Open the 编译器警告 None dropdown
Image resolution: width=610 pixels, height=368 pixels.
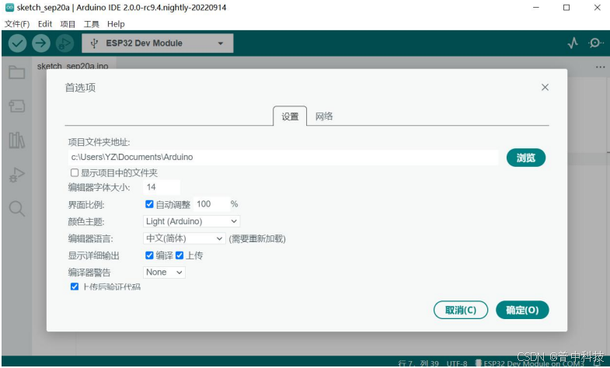tap(164, 272)
